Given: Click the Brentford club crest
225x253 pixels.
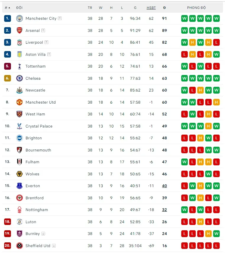Looking at the screenshot, I should click(x=19, y=198).
